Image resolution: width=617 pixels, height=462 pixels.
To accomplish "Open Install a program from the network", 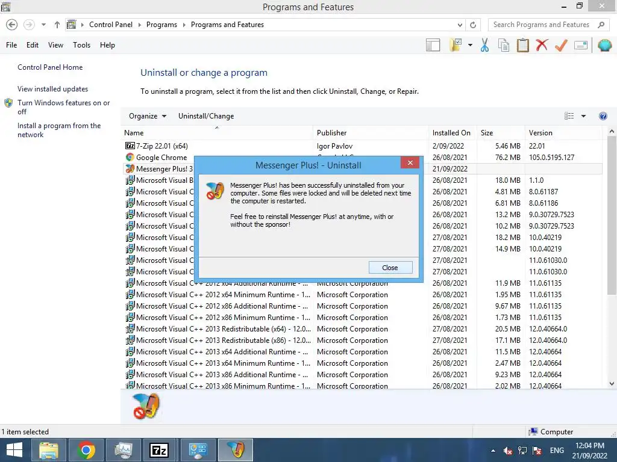I will 59,130.
